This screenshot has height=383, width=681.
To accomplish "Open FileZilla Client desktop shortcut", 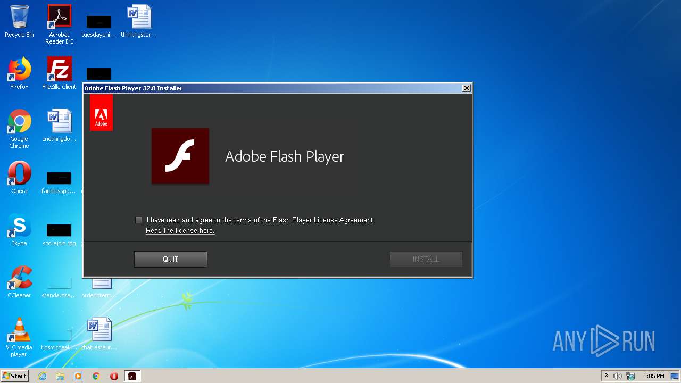I will pos(59,73).
